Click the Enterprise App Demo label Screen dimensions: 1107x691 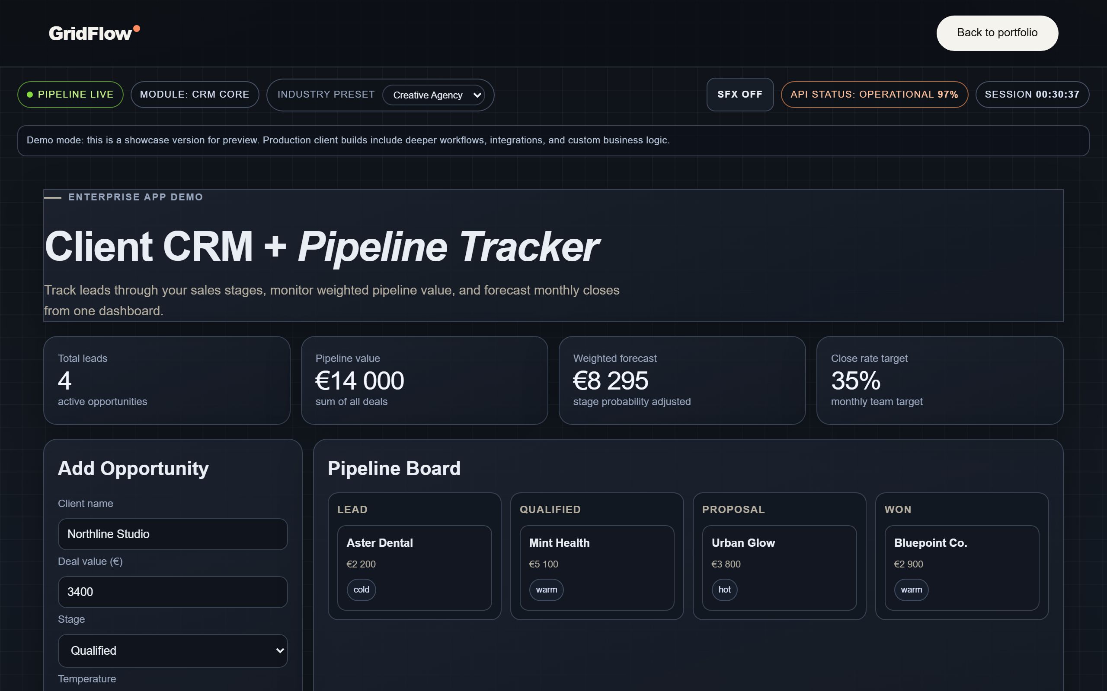point(135,197)
